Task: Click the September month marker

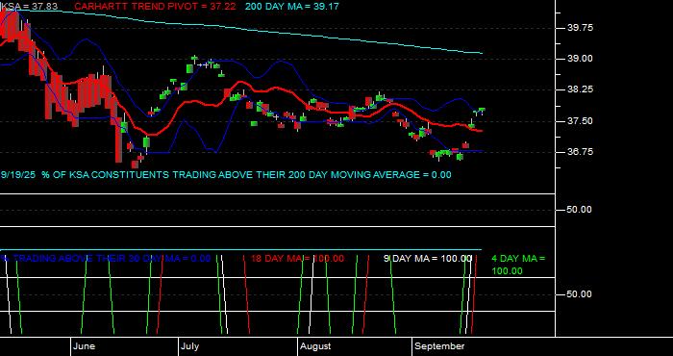Action: pos(440,346)
